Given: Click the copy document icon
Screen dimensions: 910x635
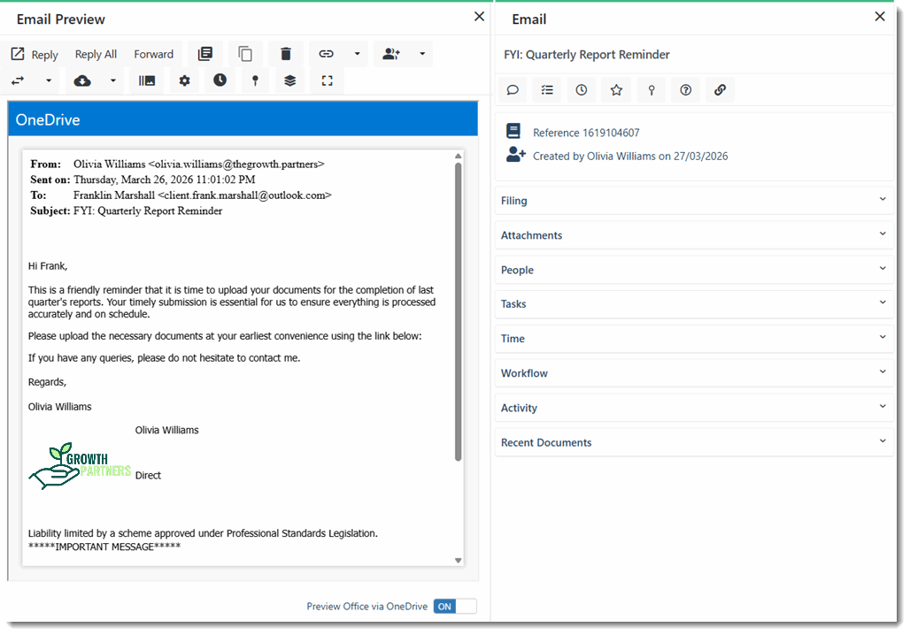Looking at the screenshot, I should click(245, 54).
